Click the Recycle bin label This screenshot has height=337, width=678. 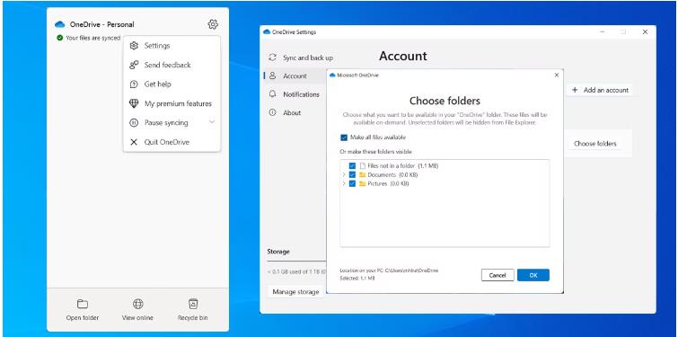[x=193, y=317]
